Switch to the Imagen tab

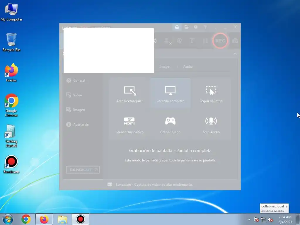tap(166, 67)
